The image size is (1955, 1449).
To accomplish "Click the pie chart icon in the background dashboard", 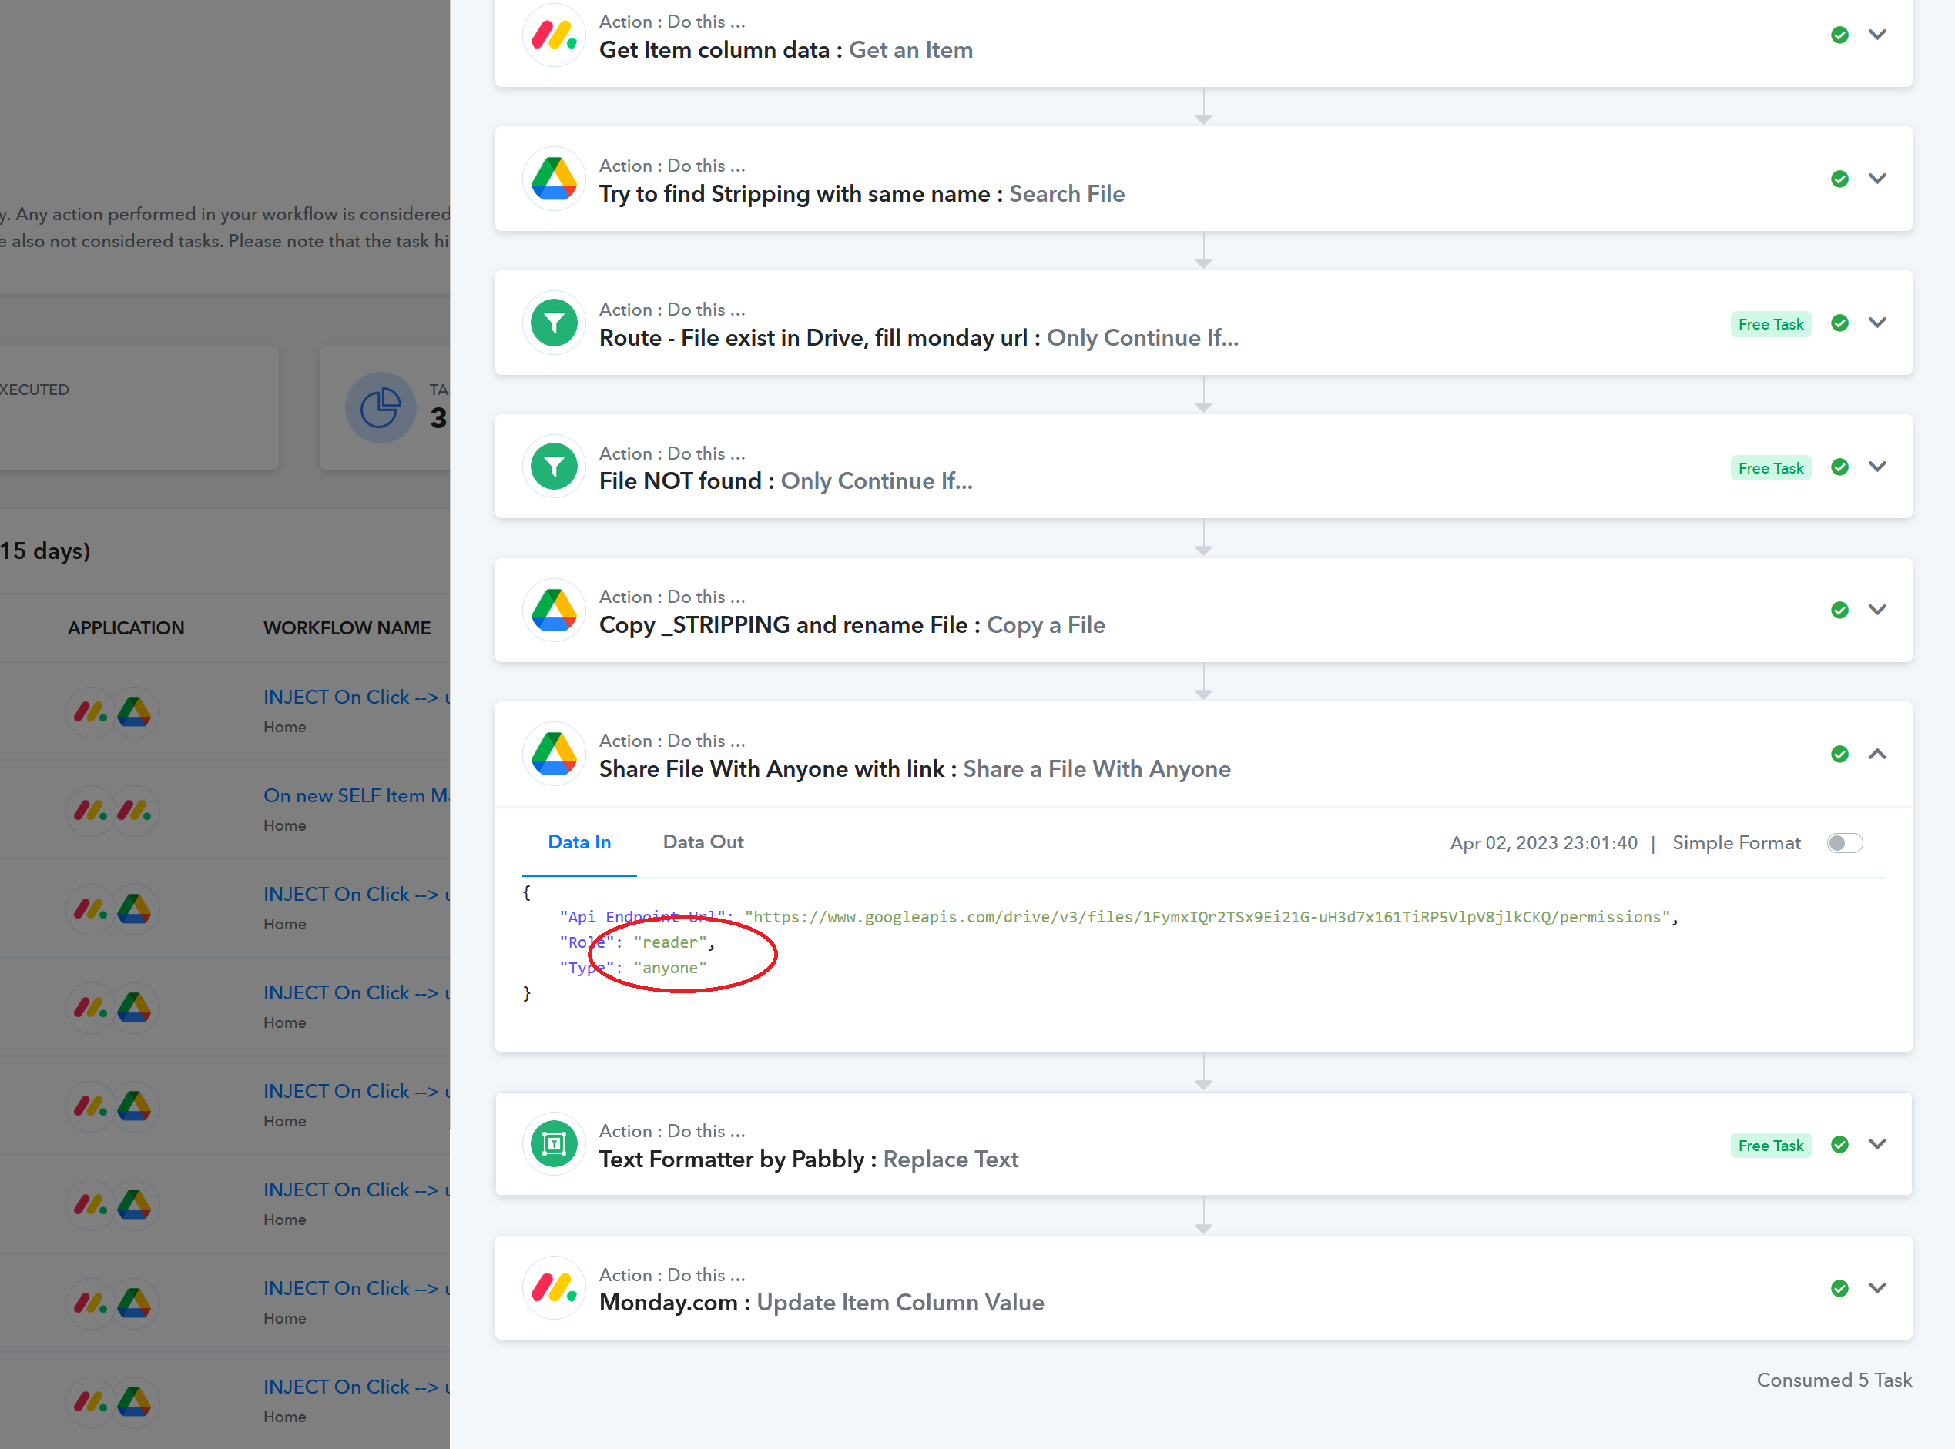I will tap(380, 408).
